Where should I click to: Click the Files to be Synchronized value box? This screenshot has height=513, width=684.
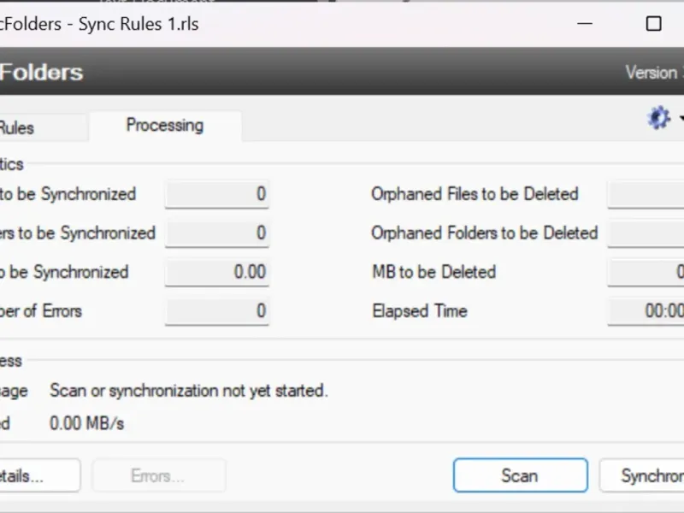(217, 194)
